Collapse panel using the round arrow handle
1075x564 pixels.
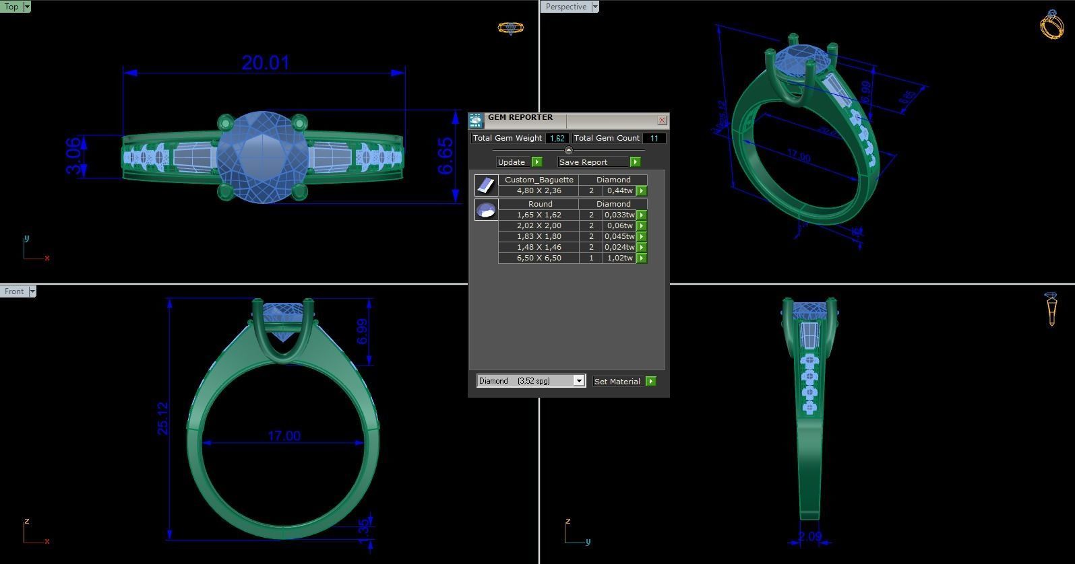[x=568, y=150]
